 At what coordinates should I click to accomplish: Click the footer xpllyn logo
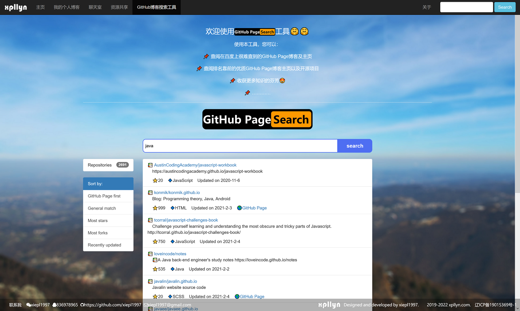click(329, 305)
